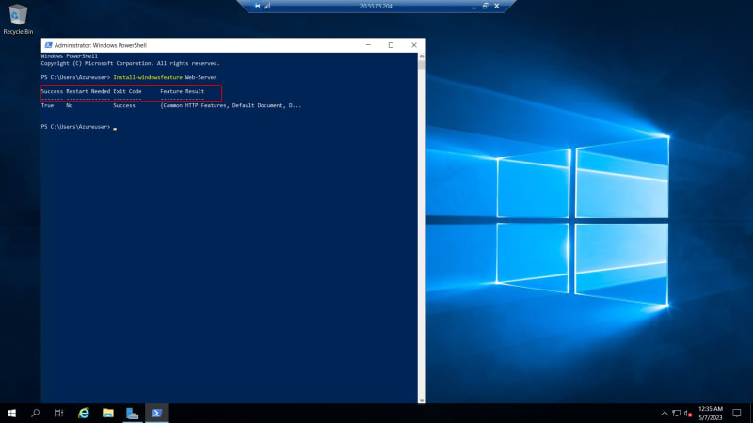The image size is (753, 423).
Task: Click the Common HTTP Features result text
Action: 195,105
